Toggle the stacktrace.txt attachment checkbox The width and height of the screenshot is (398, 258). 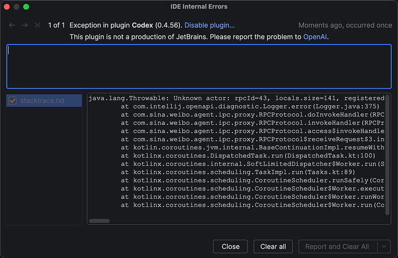tap(13, 100)
